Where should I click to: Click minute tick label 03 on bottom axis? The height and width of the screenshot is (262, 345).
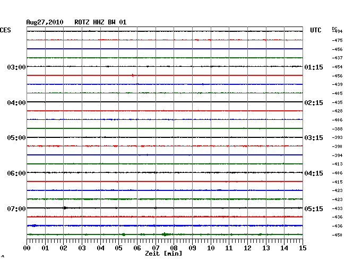[82, 248]
